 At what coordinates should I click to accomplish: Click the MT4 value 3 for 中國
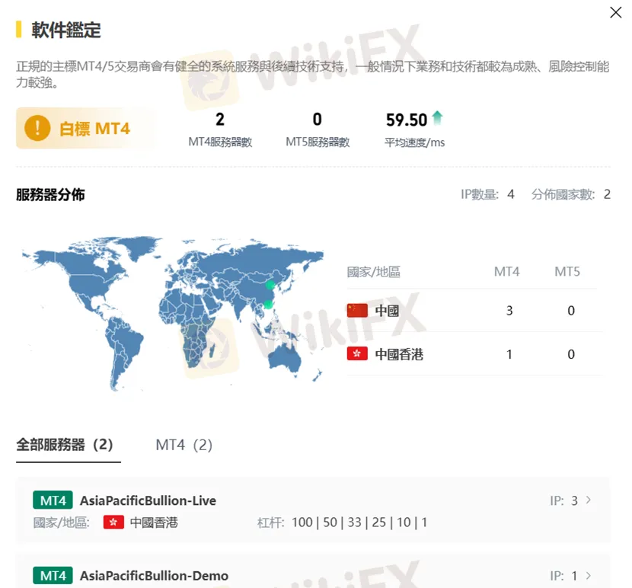(509, 311)
